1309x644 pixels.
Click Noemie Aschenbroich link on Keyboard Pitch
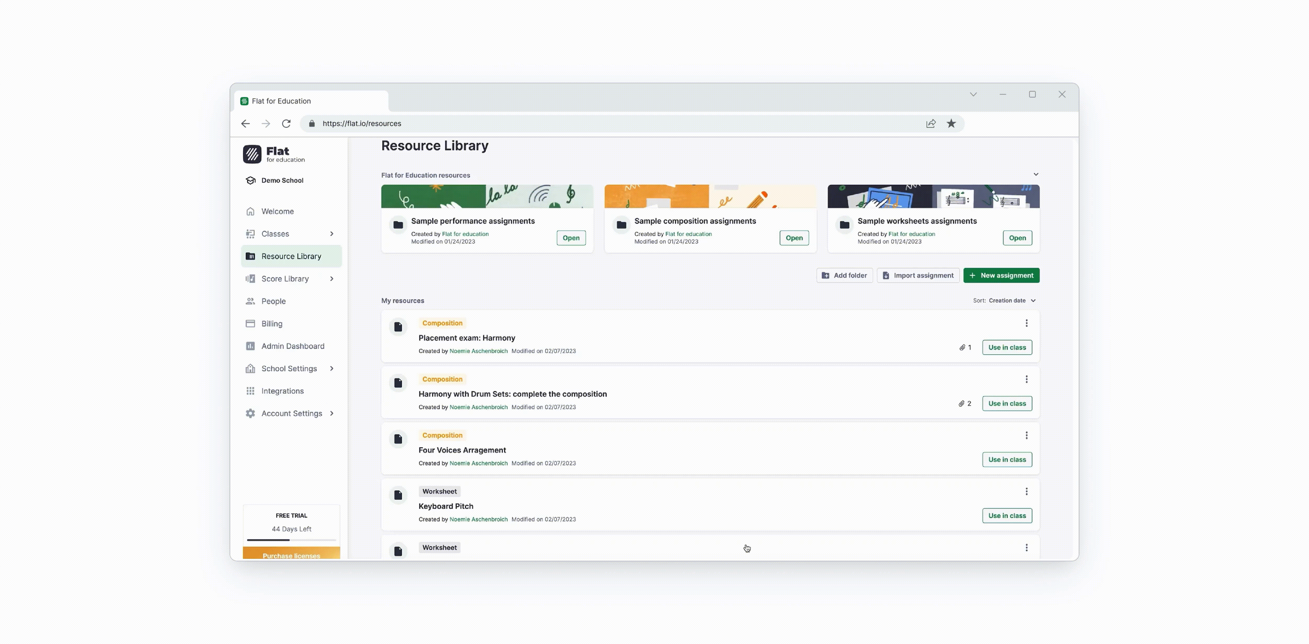[x=479, y=520]
